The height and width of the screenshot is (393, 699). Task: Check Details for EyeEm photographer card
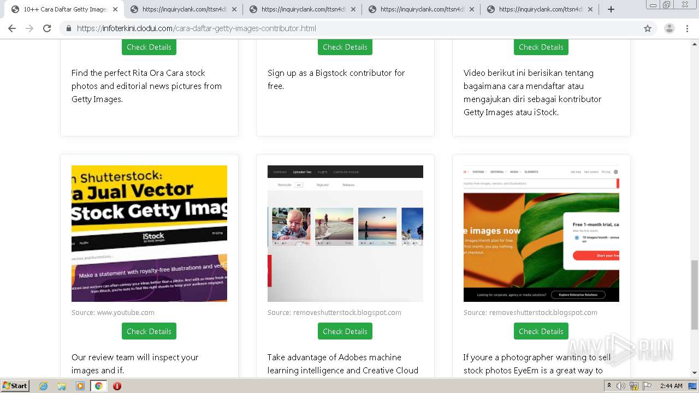coord(541,331)
